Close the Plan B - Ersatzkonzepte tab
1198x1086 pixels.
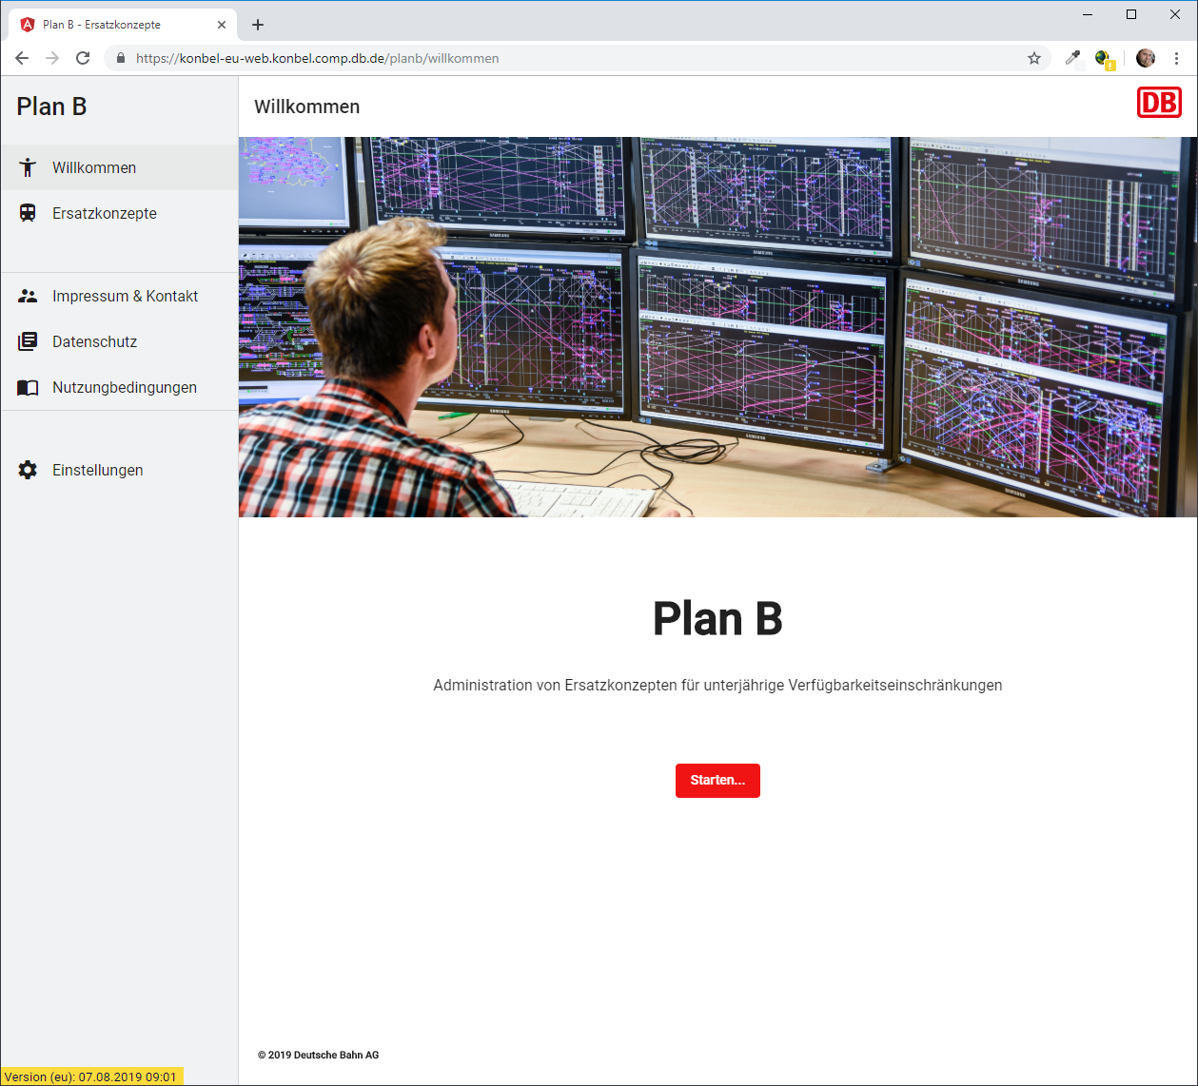(x=222, y=25)
